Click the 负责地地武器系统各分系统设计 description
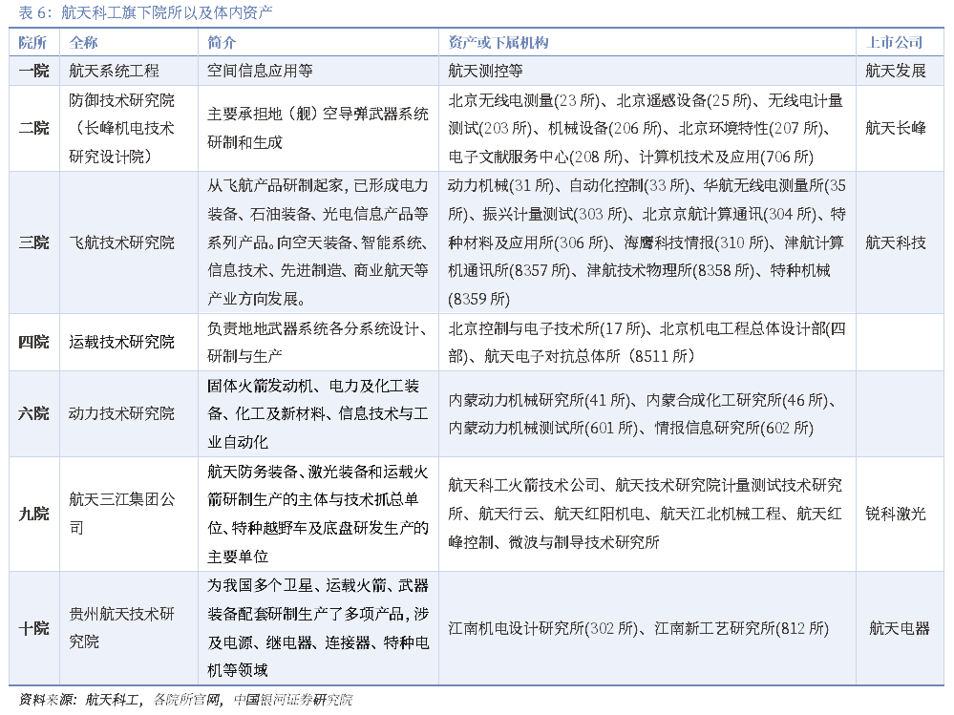This screenshot has width=954, height=715. coord(317,342)
